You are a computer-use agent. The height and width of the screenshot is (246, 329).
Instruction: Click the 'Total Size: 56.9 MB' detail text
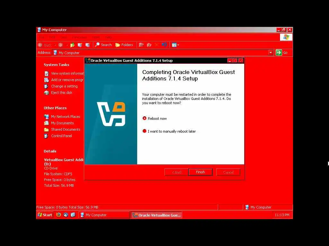click(59, 185)
